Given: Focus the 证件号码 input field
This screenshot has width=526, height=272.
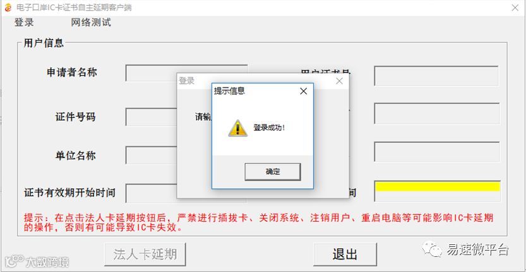Looking at the screenshot, I should 151,116.
